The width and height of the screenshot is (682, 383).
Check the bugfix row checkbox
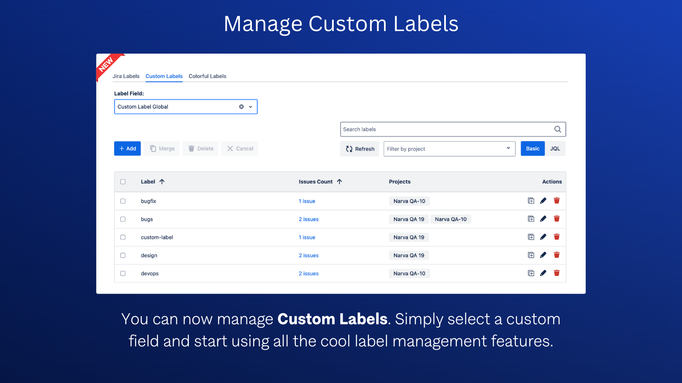point(123,201)
